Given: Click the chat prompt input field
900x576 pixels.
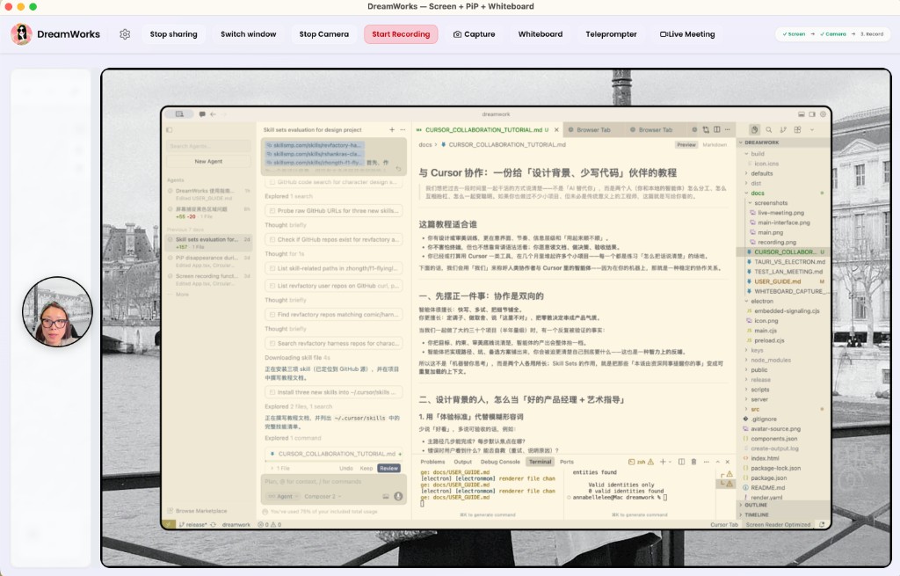Looking at the screenshot, I should click(333, 482).
